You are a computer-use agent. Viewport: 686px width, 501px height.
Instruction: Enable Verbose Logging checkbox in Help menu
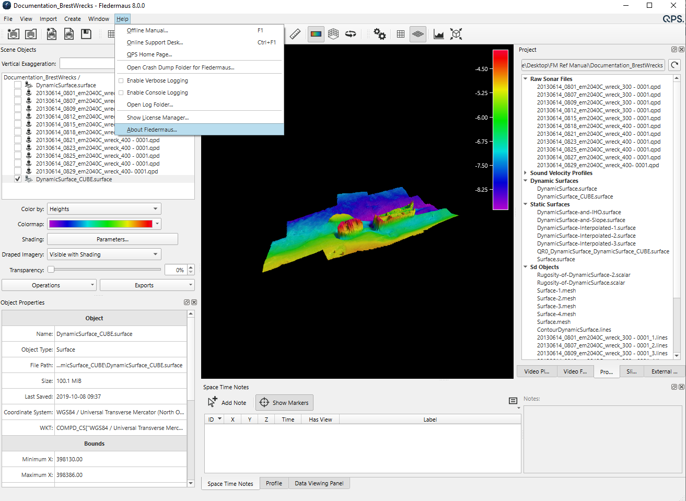click(x=121, y=81)
